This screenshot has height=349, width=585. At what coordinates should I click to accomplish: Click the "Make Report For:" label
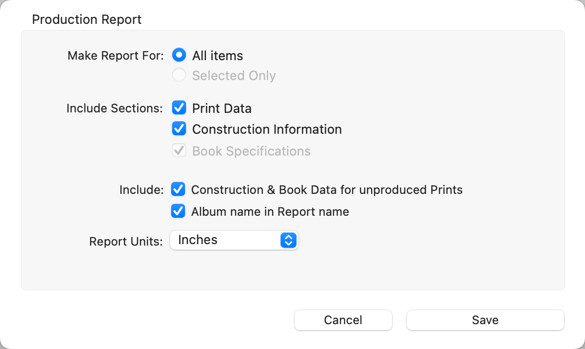[x=115, y=55]
